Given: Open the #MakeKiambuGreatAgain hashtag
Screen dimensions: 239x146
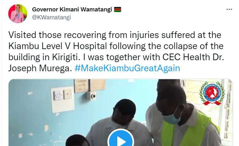Looking at the screenshot, I should (x=127, y=68).
